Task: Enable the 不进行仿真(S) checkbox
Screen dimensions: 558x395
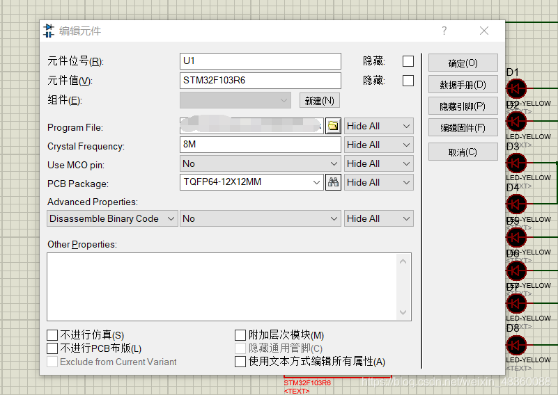Action: pos(52,335)
